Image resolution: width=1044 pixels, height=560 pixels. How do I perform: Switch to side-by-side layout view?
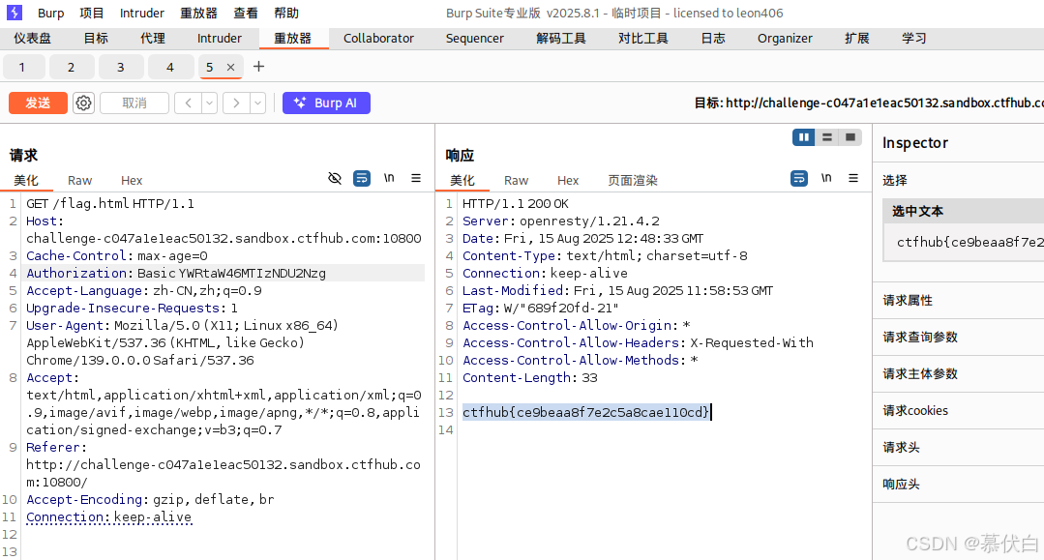click(804, 137)
